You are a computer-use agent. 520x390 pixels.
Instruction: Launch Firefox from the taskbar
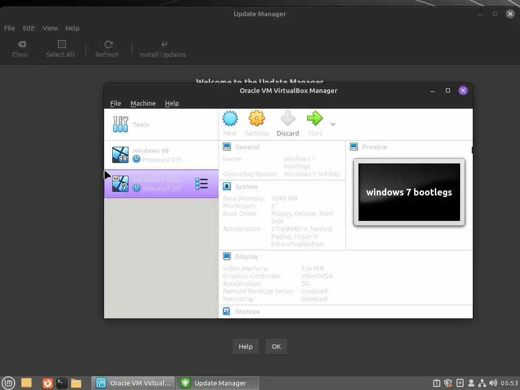[47, 383]
